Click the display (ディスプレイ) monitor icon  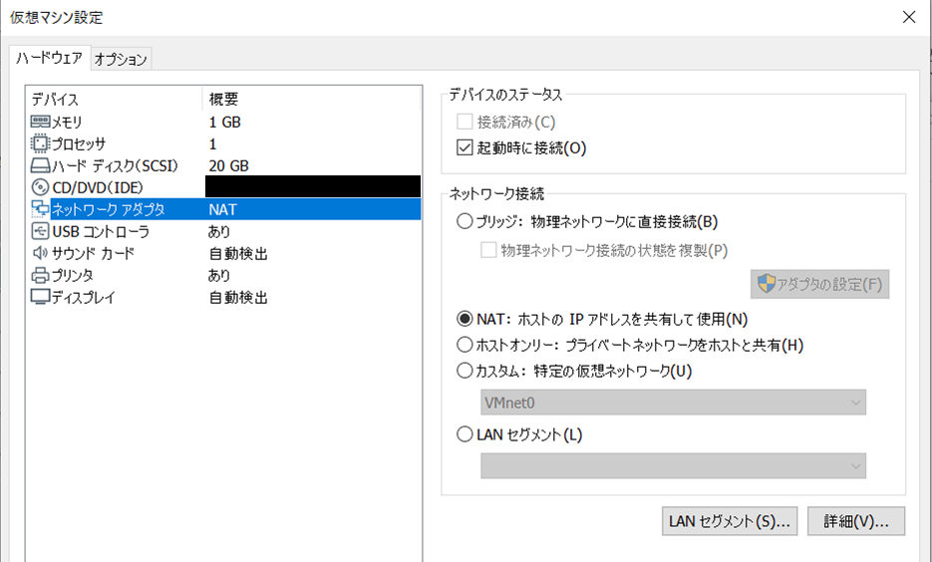click(x=40, y=297)
